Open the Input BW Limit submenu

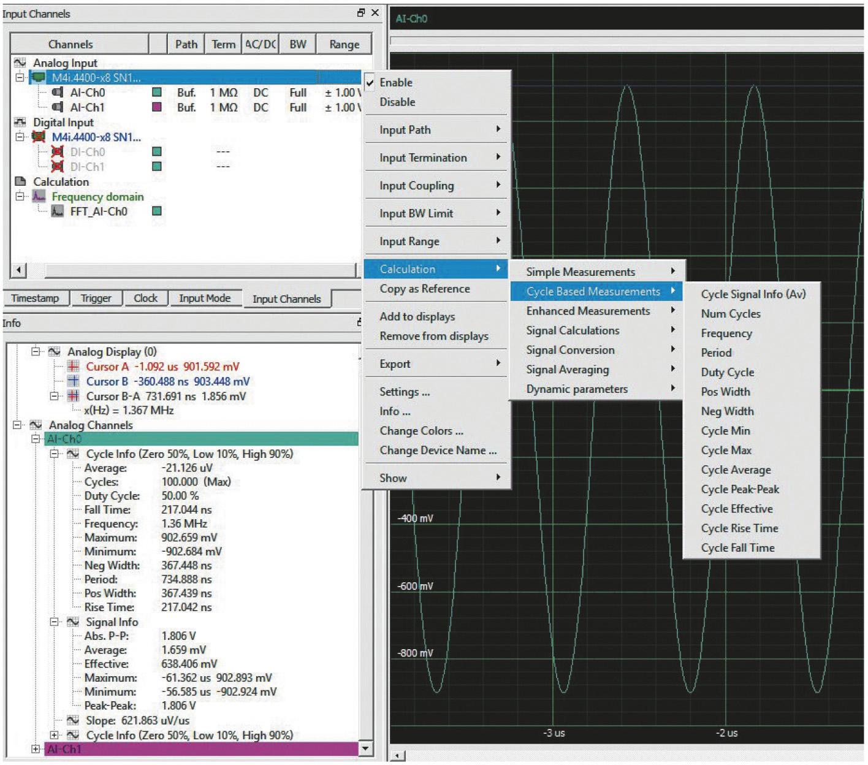[x=436, y=213]
